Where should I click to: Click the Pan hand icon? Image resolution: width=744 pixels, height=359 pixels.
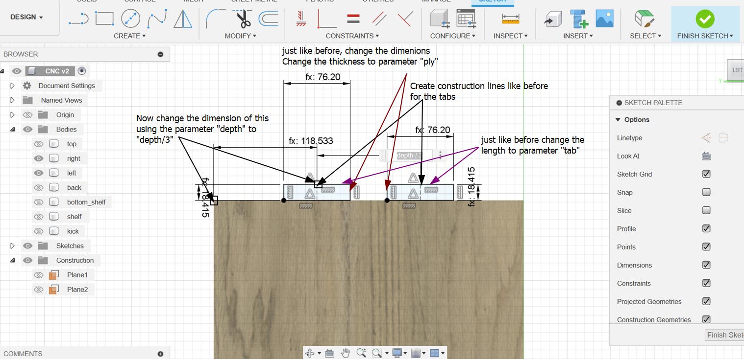tap(346, 353)
